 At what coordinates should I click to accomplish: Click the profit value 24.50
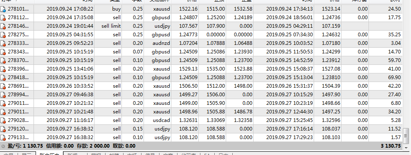click(395, 9)
